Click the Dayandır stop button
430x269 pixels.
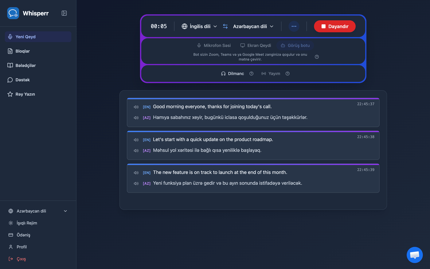[x=335, y=26]
